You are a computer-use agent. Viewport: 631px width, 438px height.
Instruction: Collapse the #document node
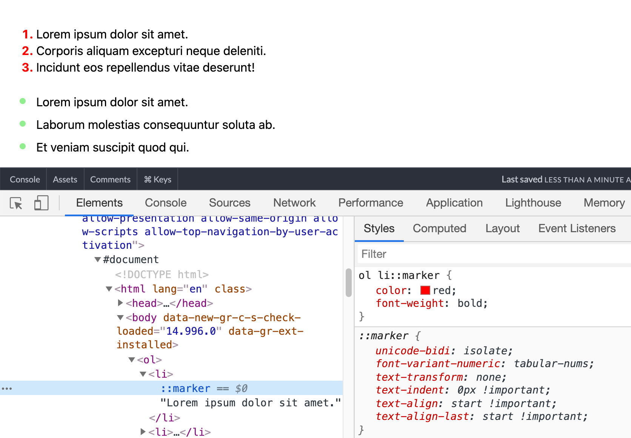point(98,260)
